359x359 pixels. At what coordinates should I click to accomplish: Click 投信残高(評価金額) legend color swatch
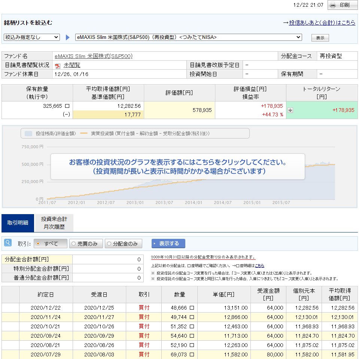pyautogui.click(x=28, y=134)
